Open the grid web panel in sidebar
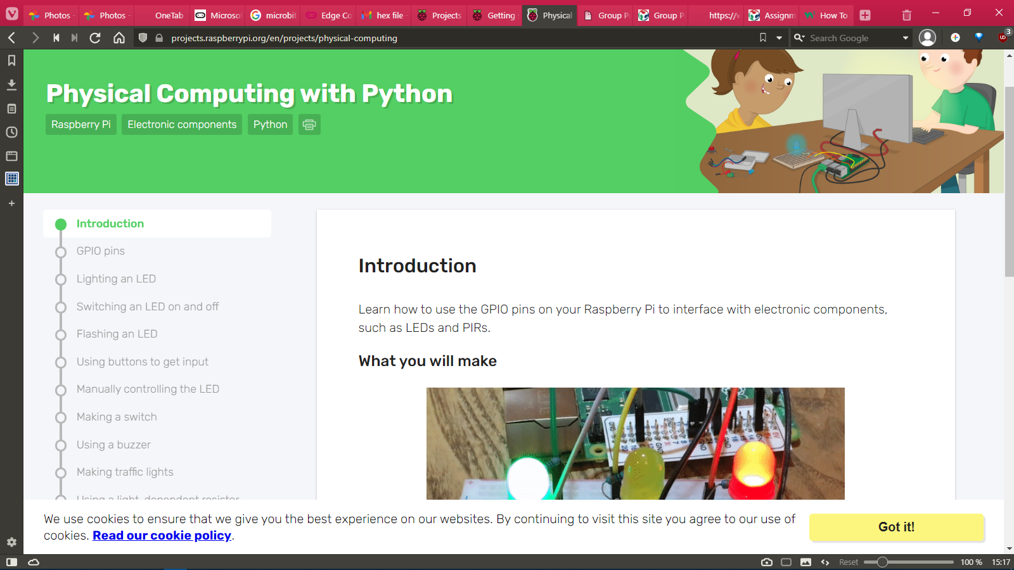Screen dimensions: 1014x570 point(11,179)
